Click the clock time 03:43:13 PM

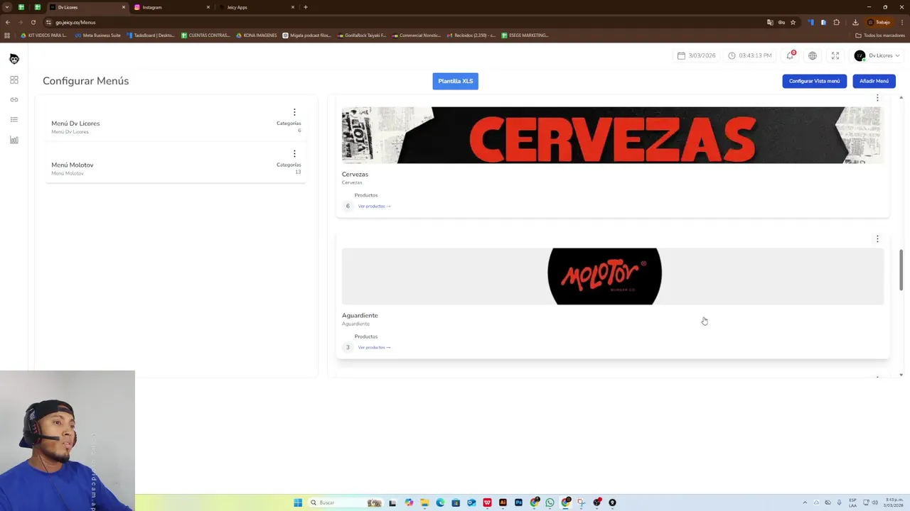pos(750,55)
